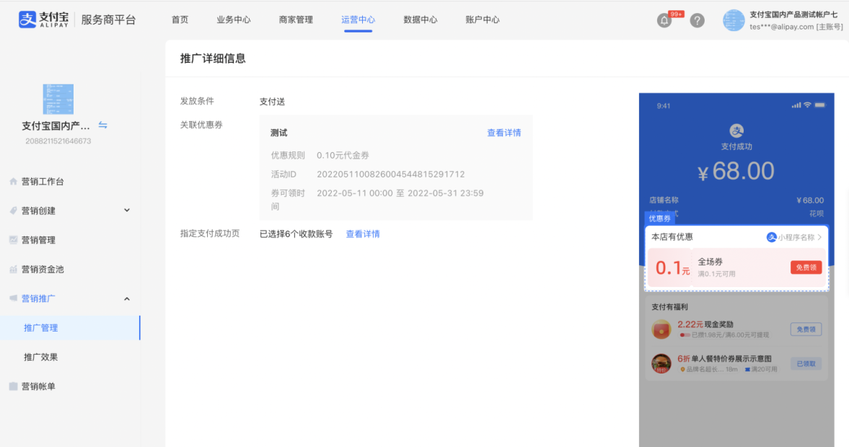The image size is (849, 447).
Task: Click the 营销创建 tag icon
Action: click(x=13, y=211)
